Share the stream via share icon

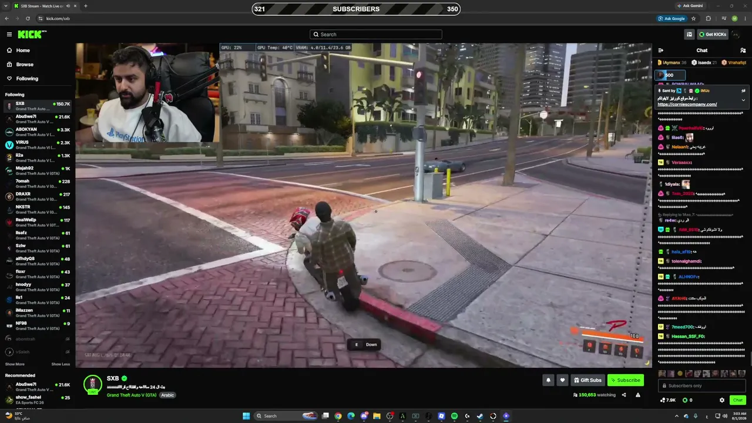coord(624,395)
